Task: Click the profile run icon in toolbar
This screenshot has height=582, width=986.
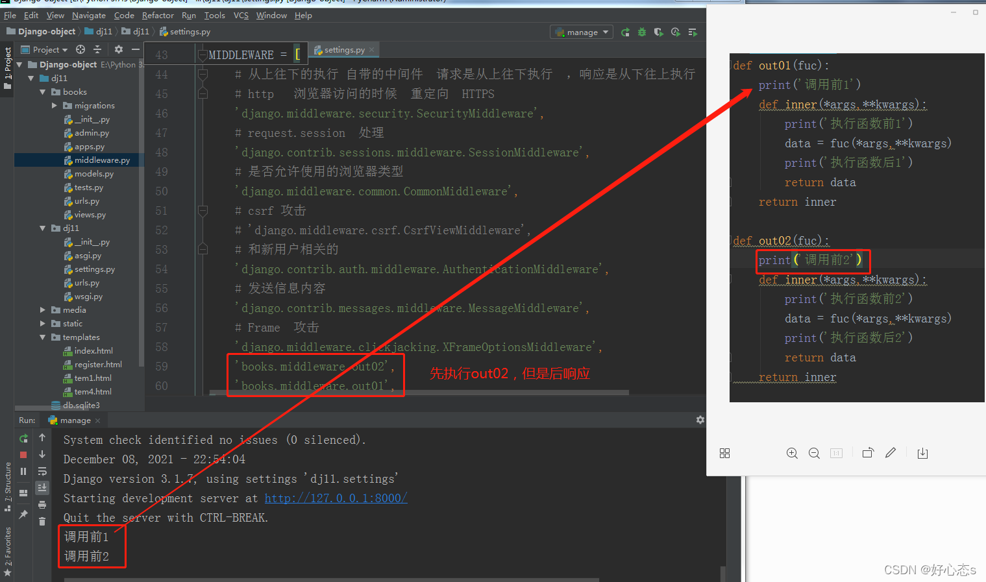Action: [x=676, y=32]
